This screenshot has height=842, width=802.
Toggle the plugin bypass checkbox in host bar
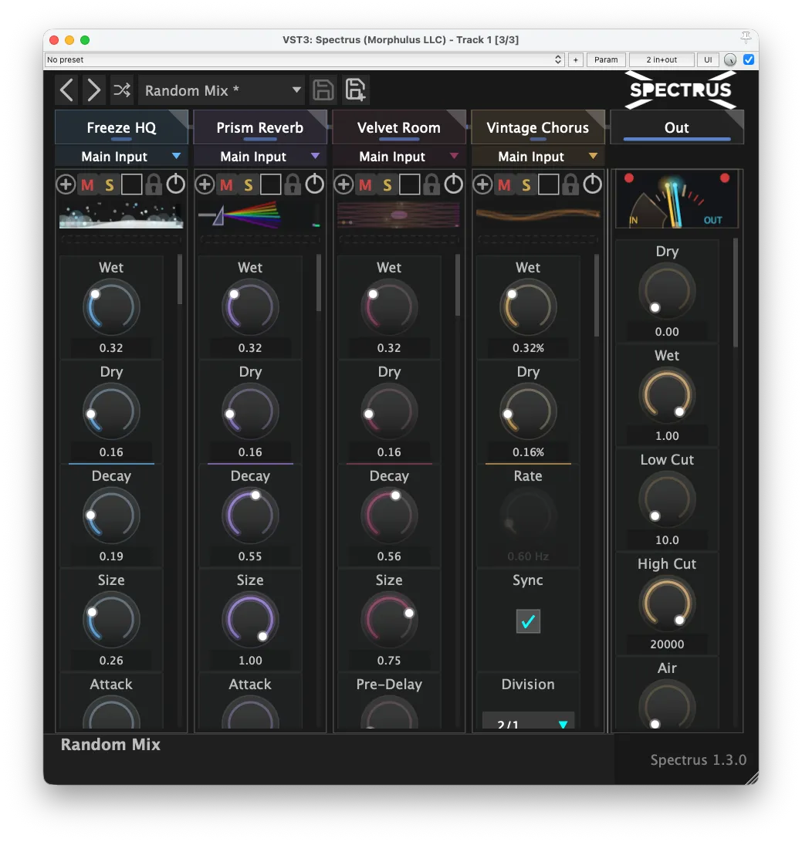(748, 59)
